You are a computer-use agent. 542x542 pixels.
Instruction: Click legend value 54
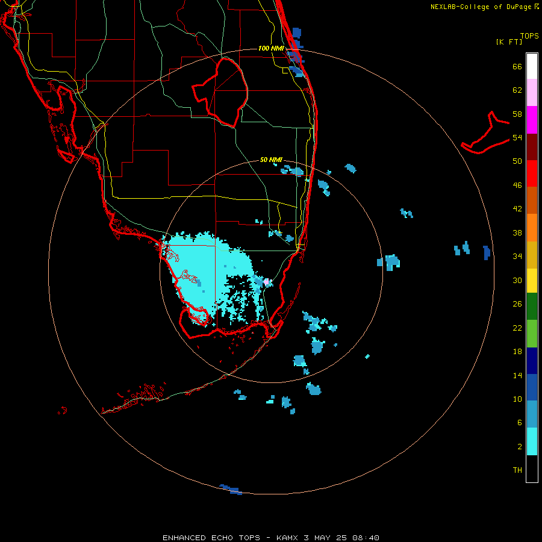tap(517, 137)
